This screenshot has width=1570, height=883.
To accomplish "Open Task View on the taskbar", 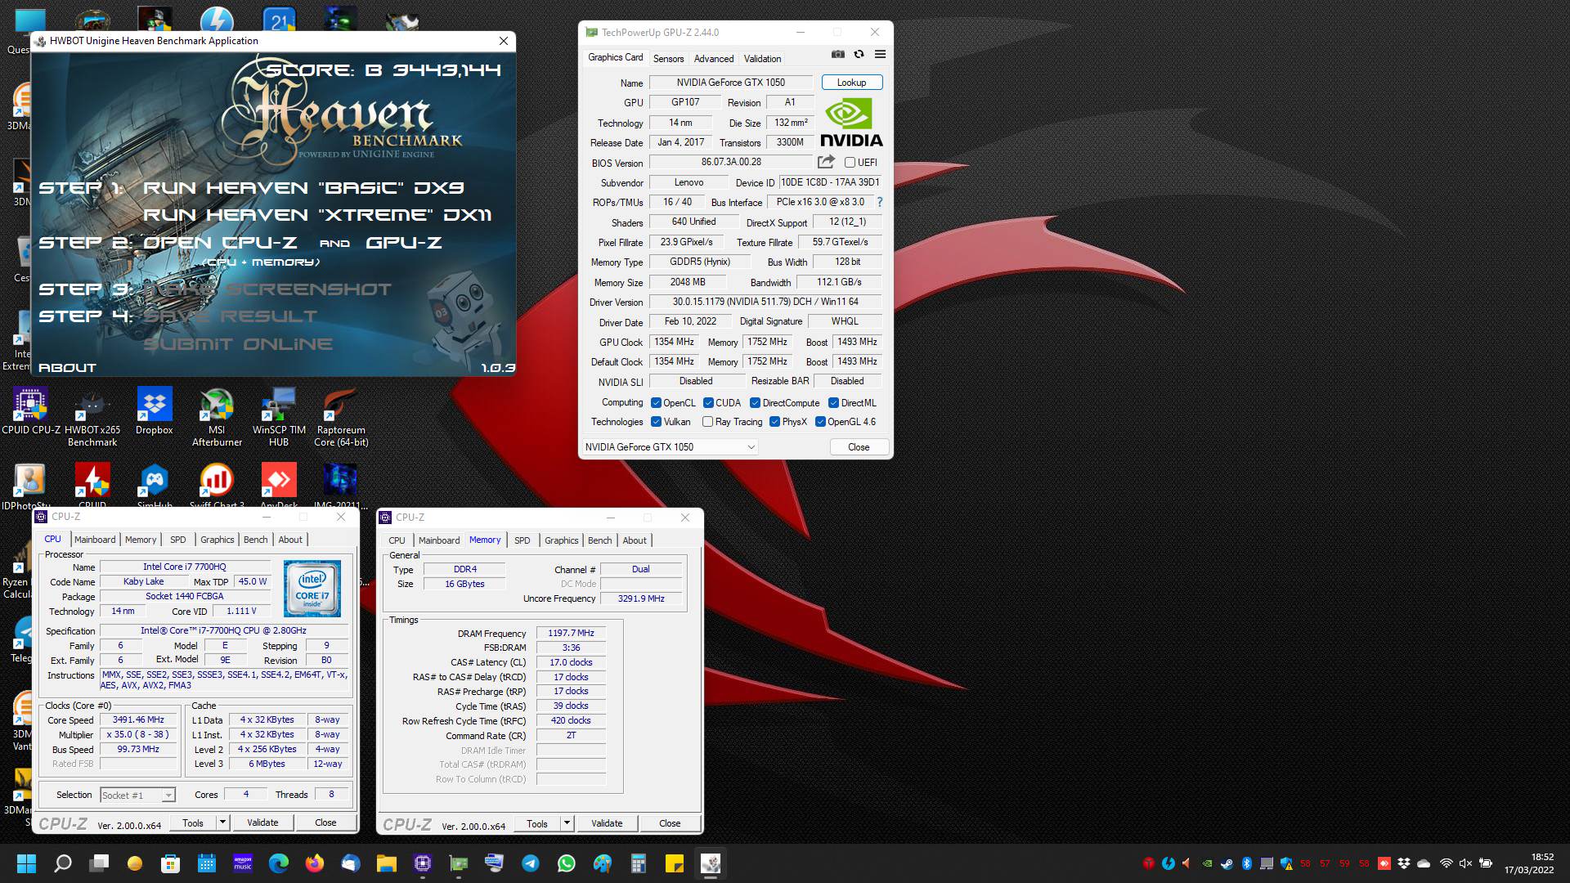I will point(100,863).
